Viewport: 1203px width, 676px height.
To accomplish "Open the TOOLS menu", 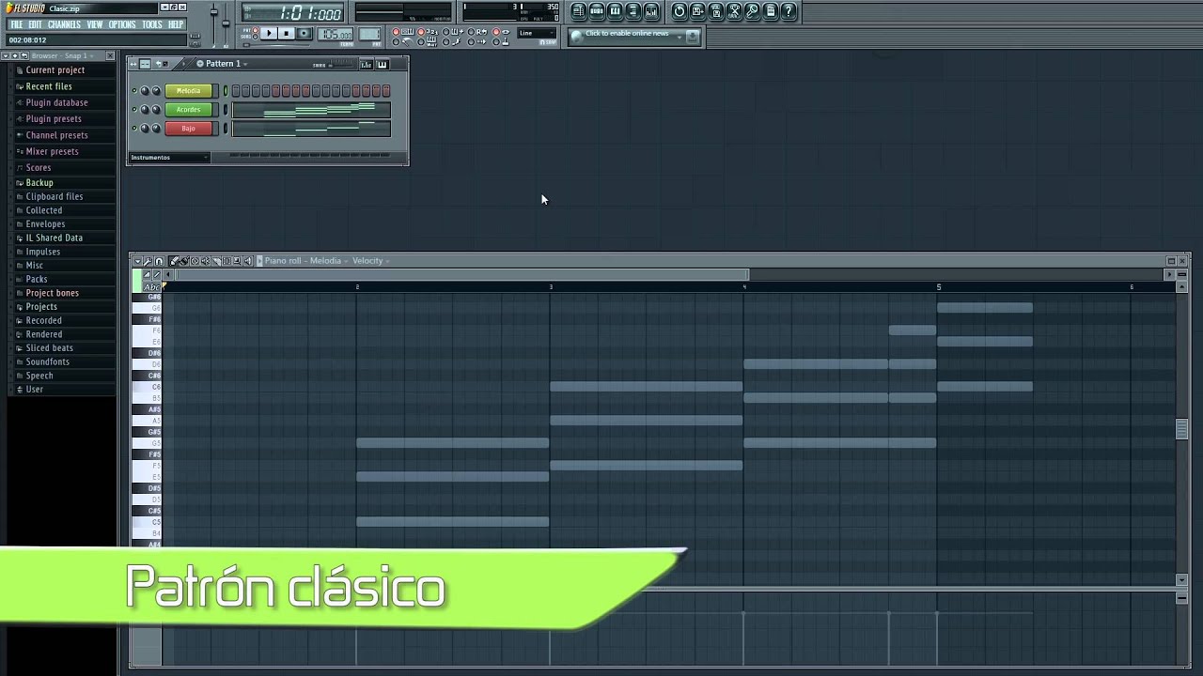I will tap(152, 24).
